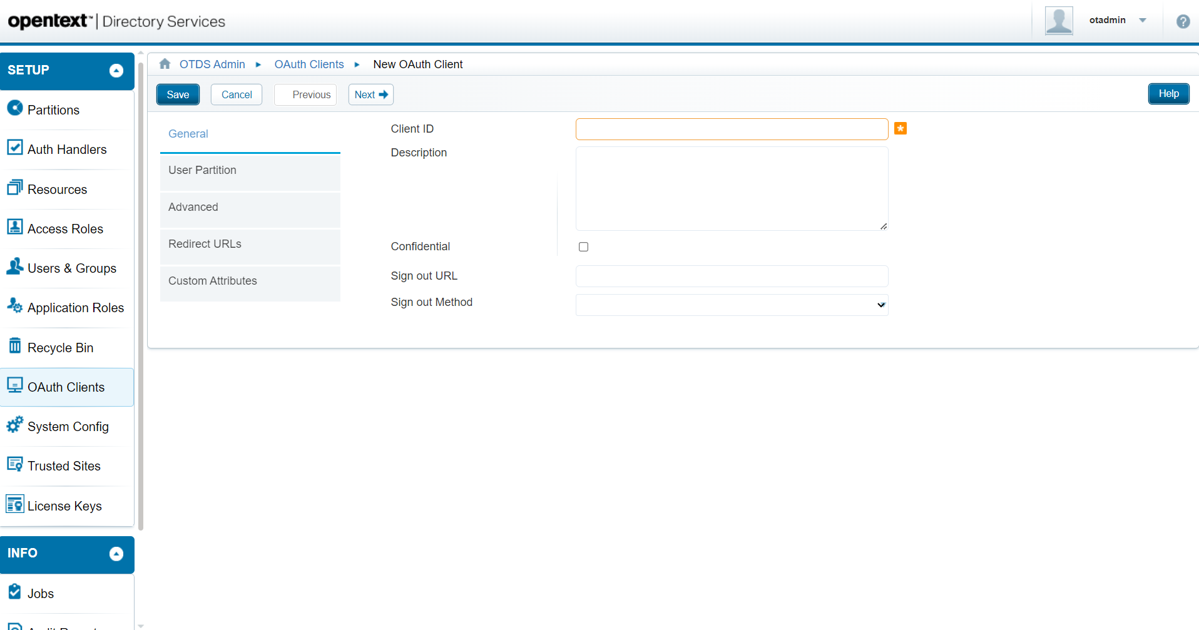1199x630 pixels.
Task: Click the Resources icon in sidebar
Action: click(15, 188)
